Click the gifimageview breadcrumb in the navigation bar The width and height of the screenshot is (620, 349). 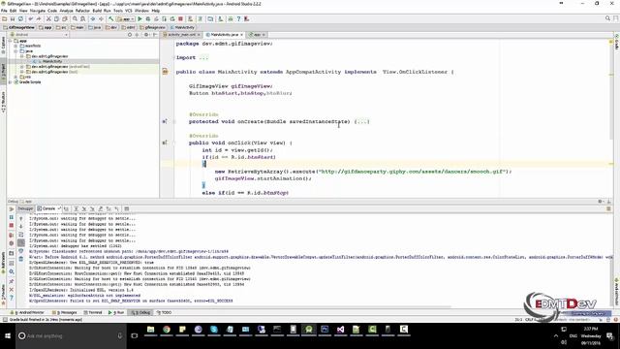pos(152,27)
